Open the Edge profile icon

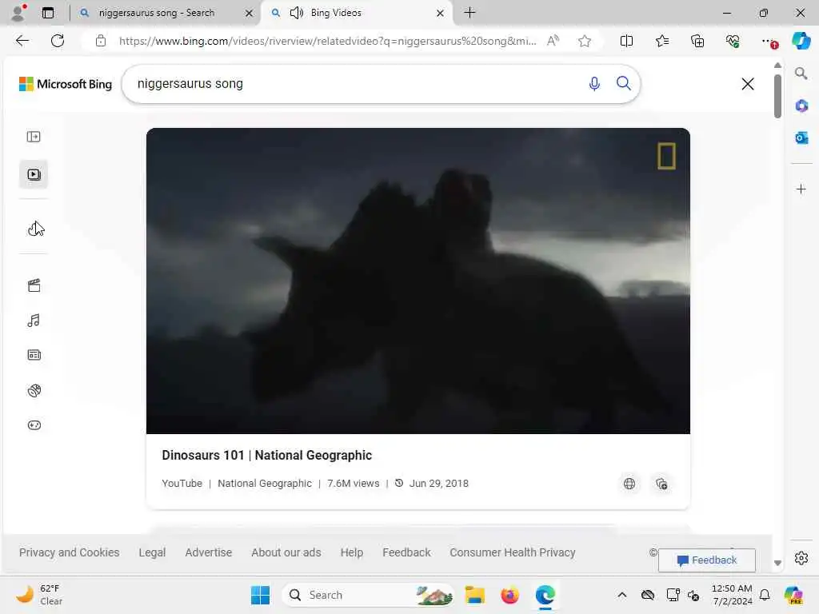pos(19,13)
